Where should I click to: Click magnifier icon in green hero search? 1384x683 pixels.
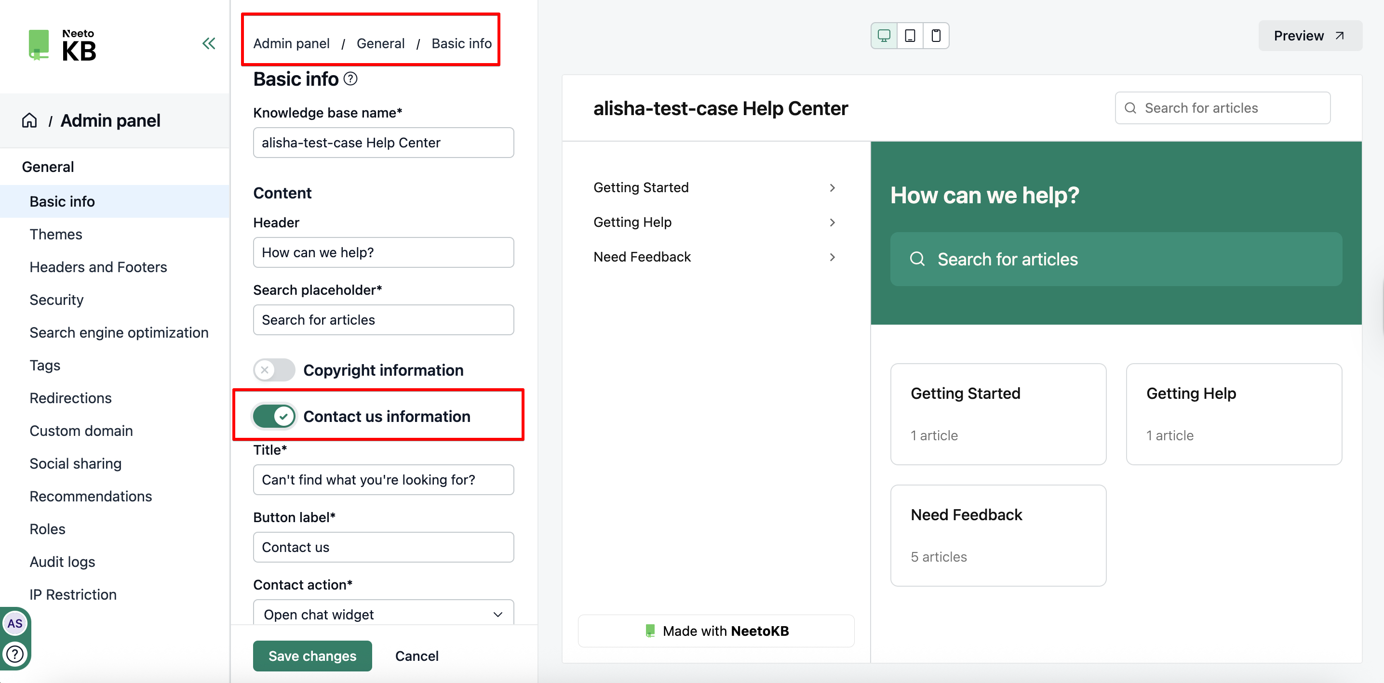click(x=917, y=259)
